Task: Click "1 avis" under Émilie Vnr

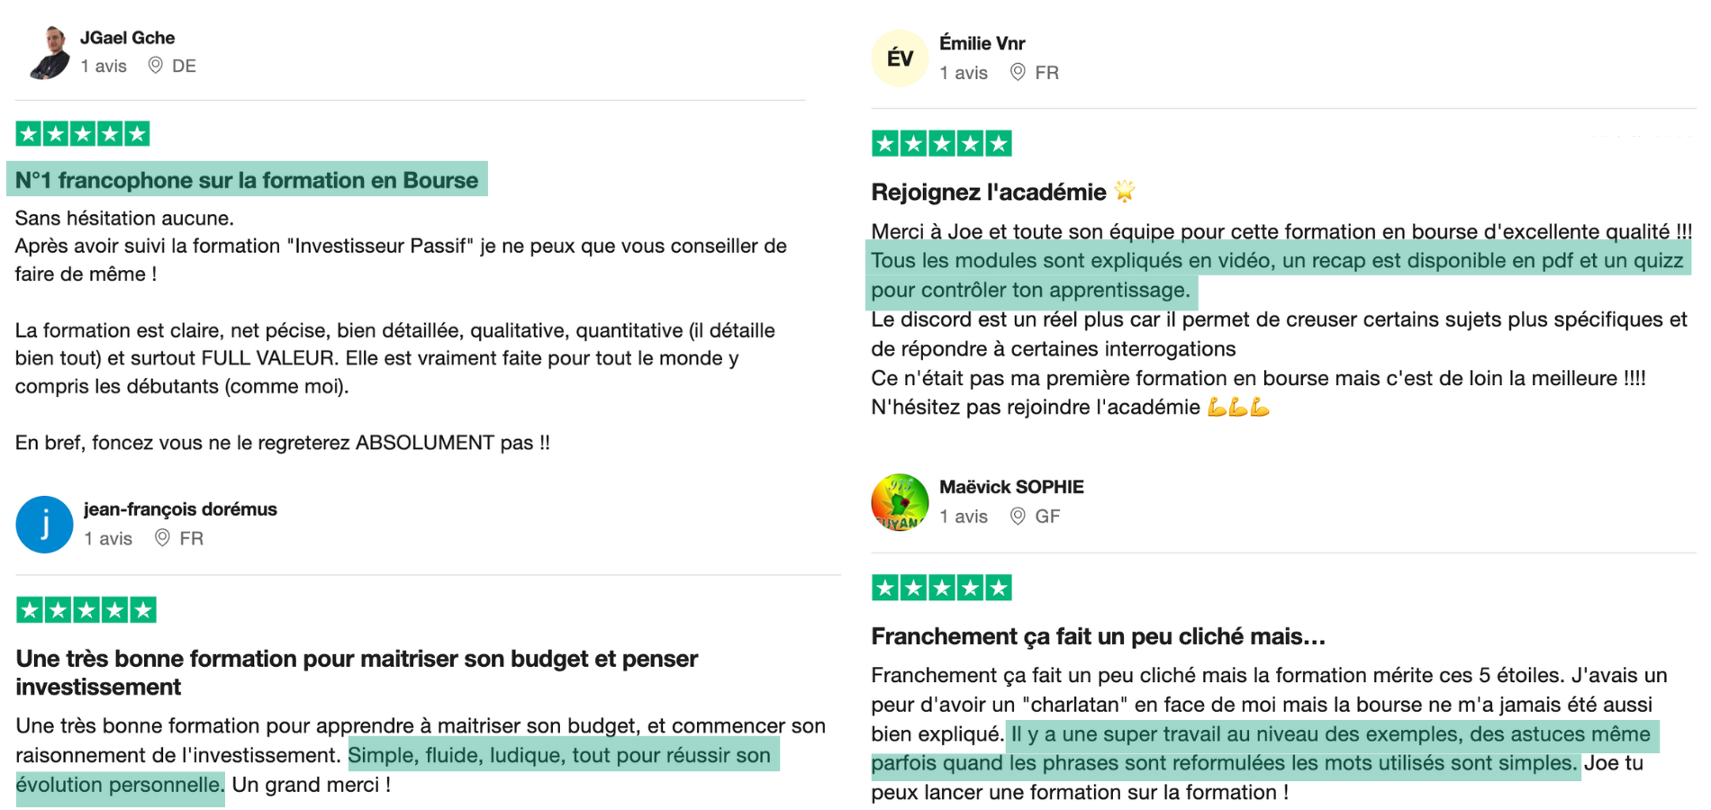Action: [964, 73]
